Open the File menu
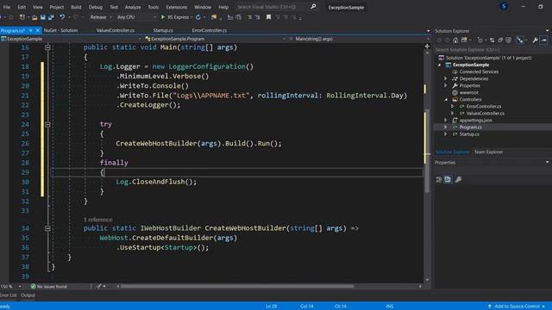Image resolution: width=552 pixels, height=310 pixels. pos(7,7)
